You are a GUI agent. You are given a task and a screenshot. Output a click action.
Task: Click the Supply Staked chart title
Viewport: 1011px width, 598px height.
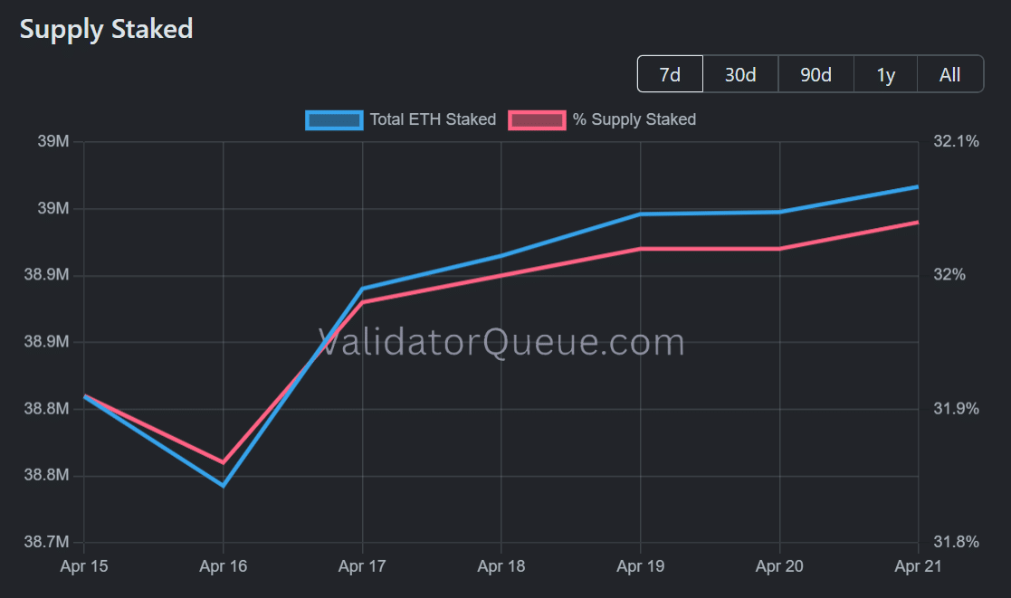[107, 29]
